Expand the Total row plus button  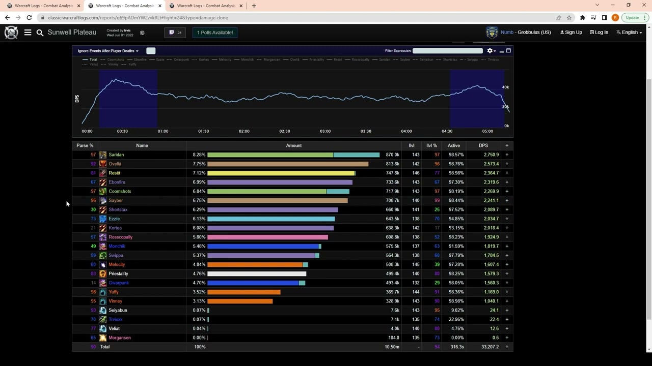tap(507, 347)
